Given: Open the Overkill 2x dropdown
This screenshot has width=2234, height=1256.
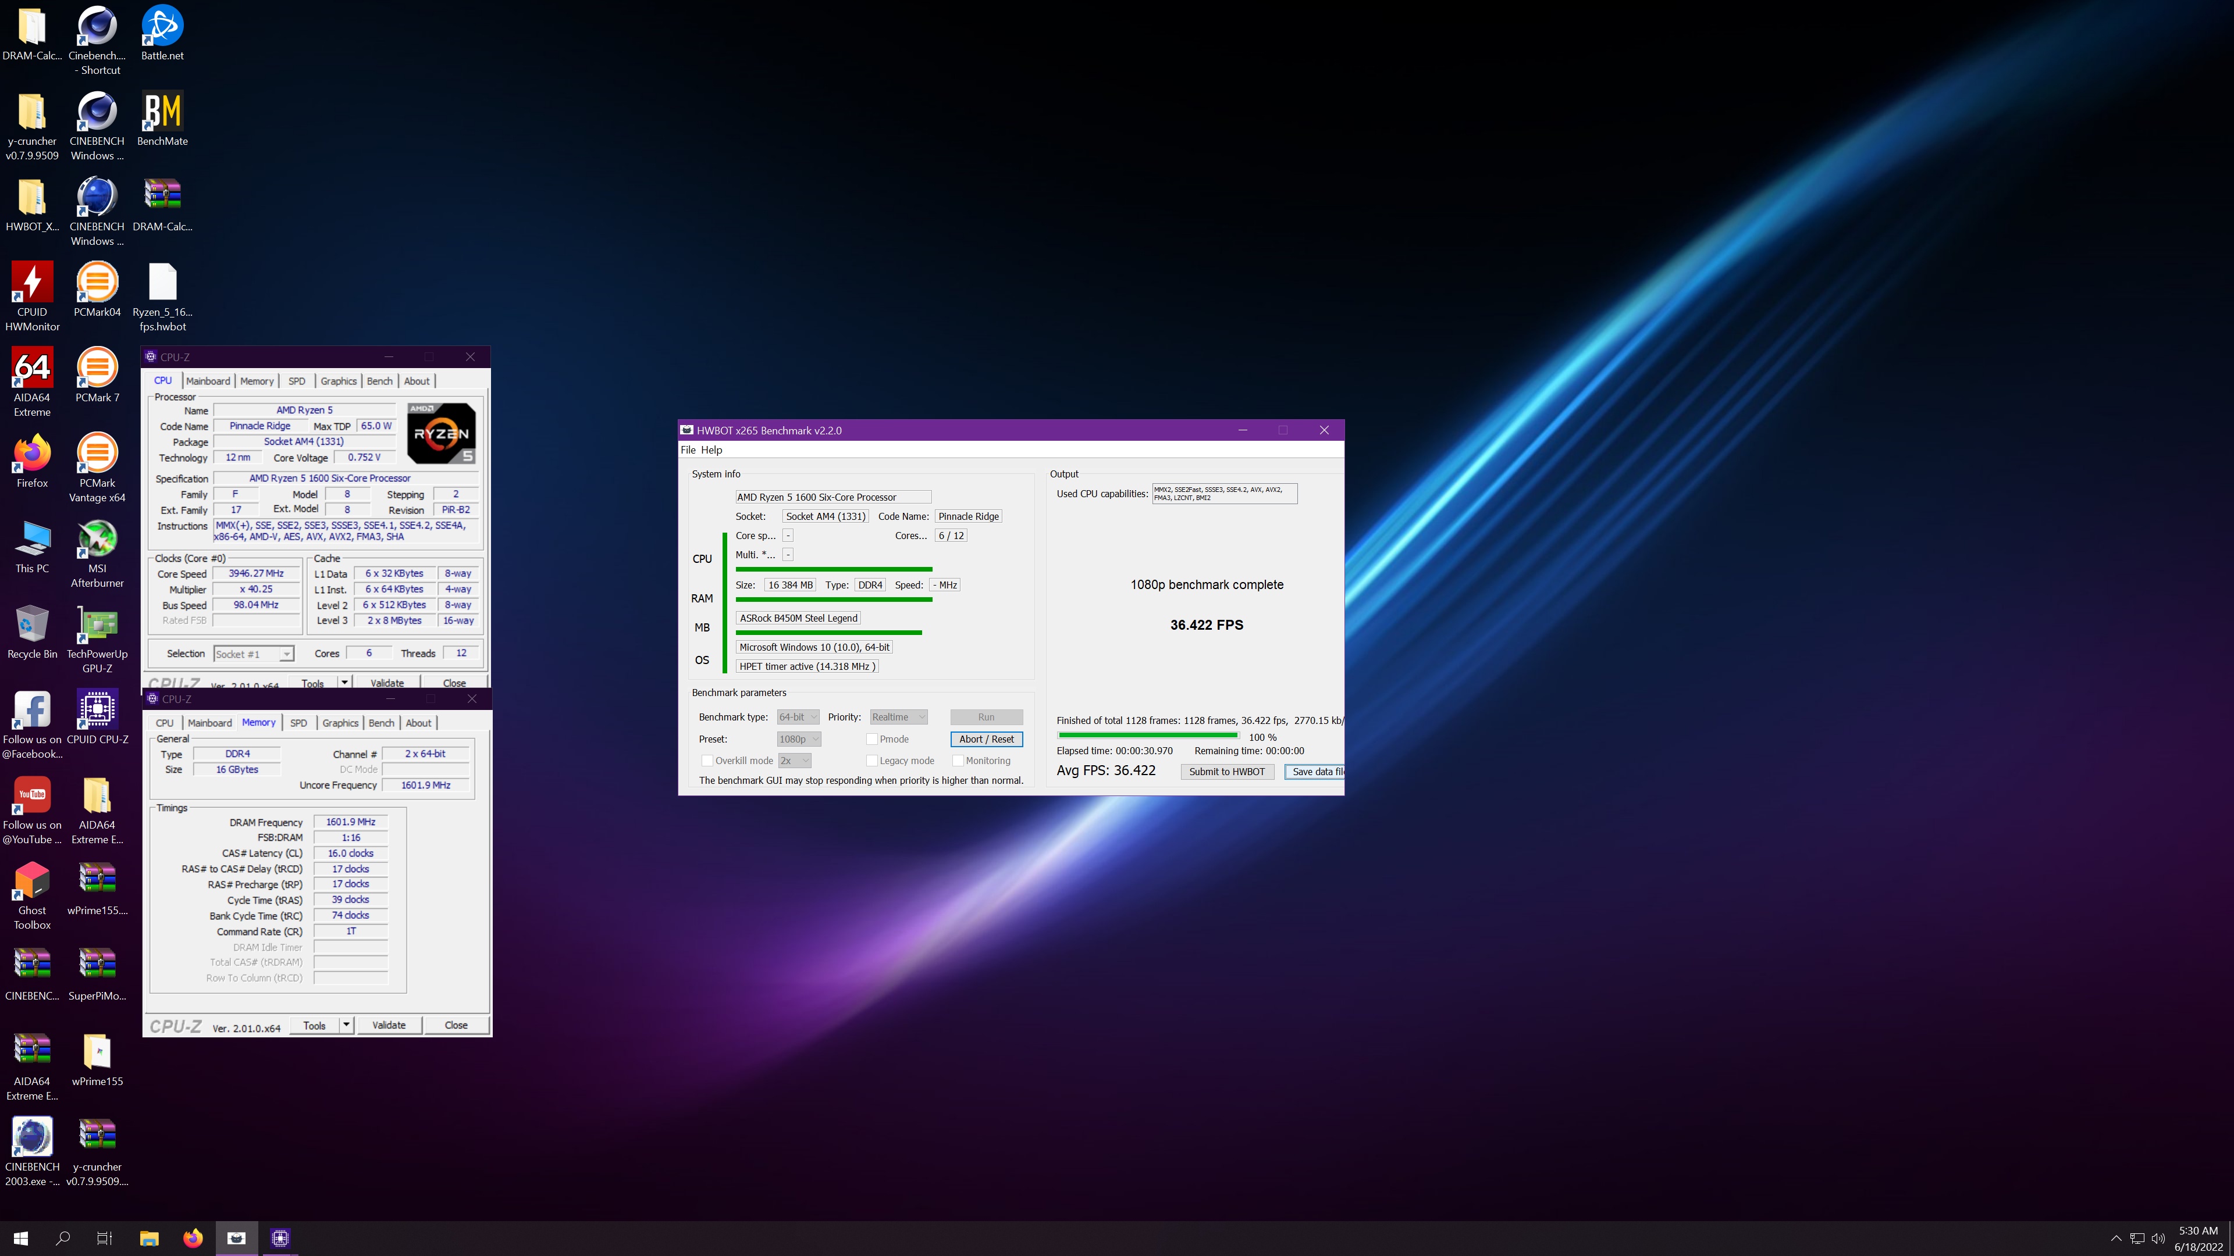Looking at the screenshot, I should coord(794,761).
